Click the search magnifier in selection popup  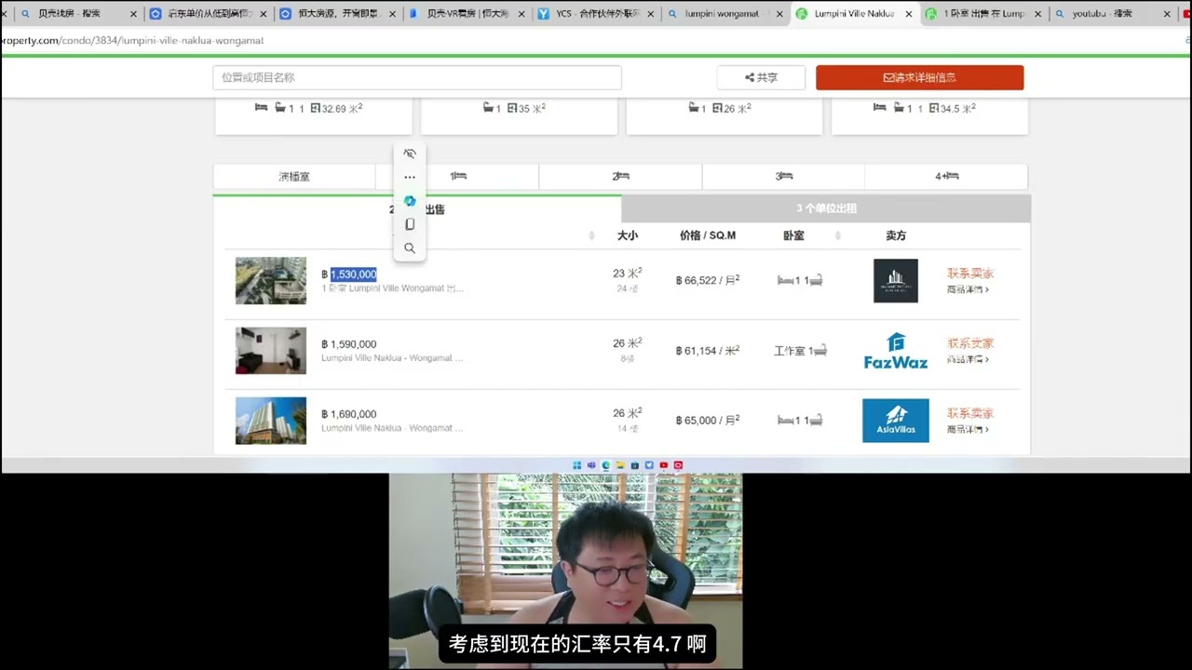pos(410,248)
